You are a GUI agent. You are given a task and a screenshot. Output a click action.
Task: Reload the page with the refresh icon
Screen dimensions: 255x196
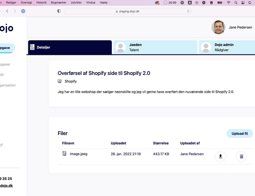point(188,11)
